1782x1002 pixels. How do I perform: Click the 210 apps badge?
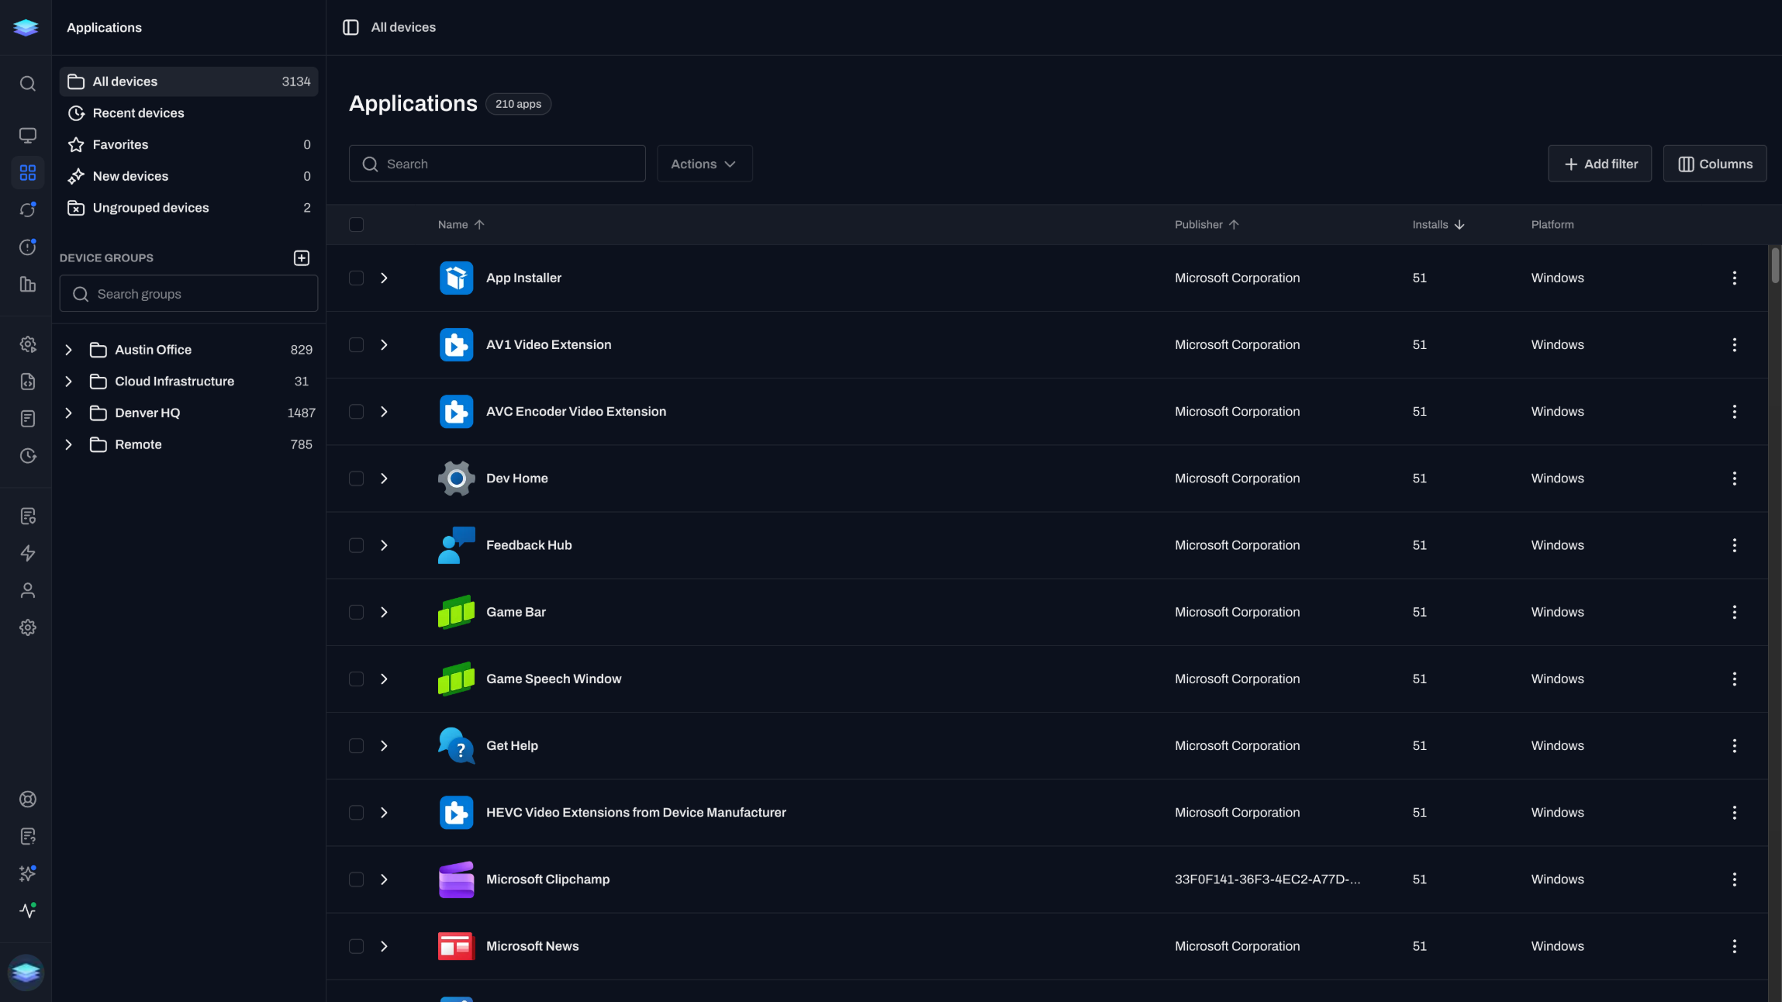pyautogui.click(x=518, y=104)
